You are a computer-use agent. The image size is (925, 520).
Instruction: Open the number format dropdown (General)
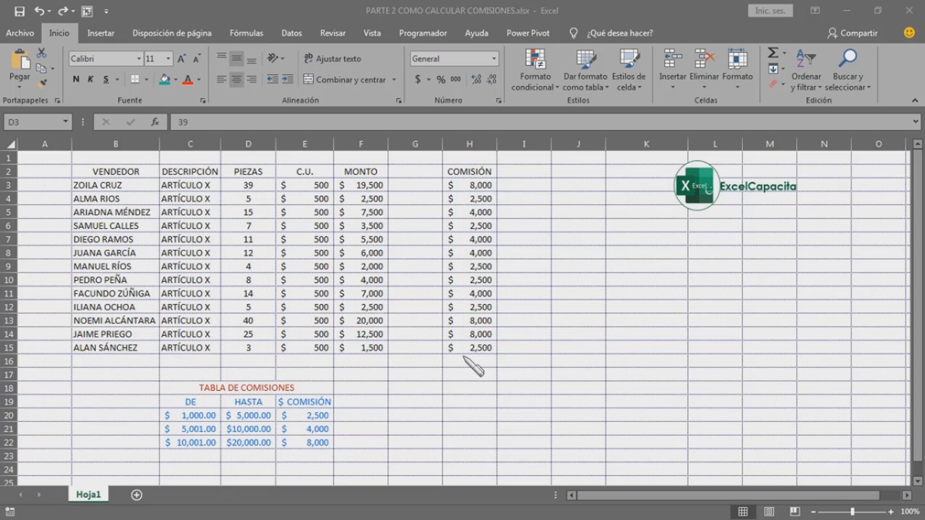(494, 58)
